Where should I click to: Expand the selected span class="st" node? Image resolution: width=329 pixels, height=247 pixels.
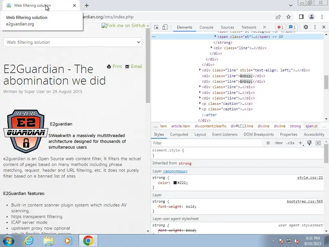click(215, 36)
